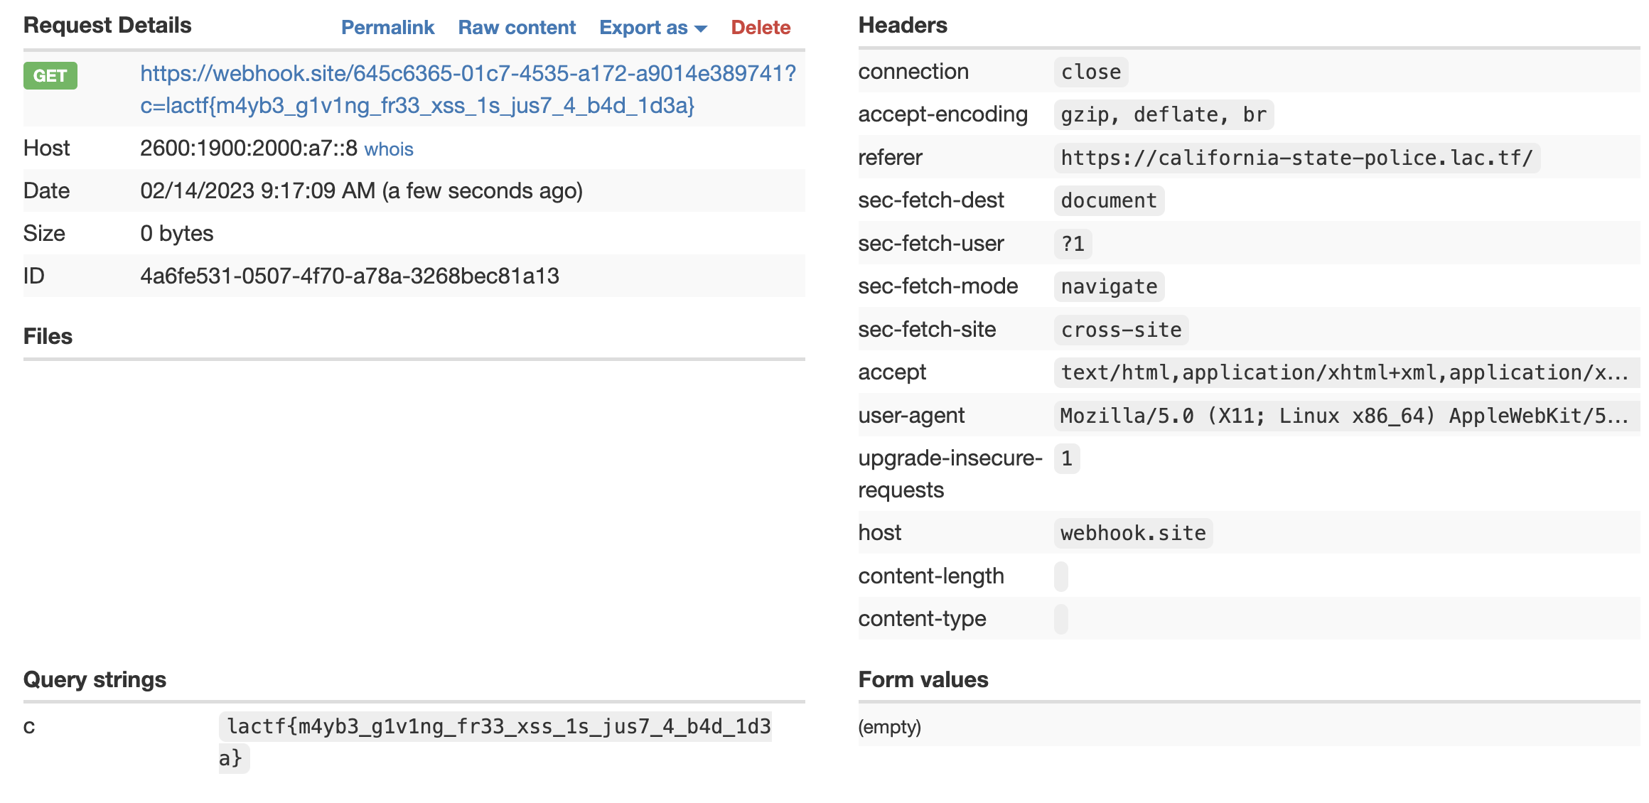Screen dimensions: 1649x803
Task: Click the connection close value
Action: click(x=1090, y=72)
